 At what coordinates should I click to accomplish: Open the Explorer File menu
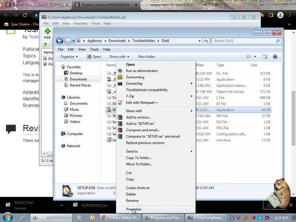pyautogui.click(x=61, y=49)
